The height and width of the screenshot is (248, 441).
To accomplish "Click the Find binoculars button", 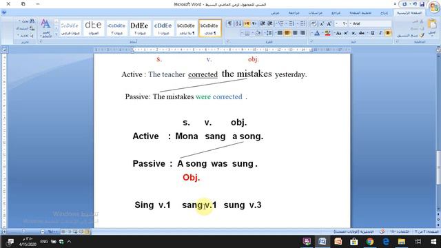I will pos(26,21).
